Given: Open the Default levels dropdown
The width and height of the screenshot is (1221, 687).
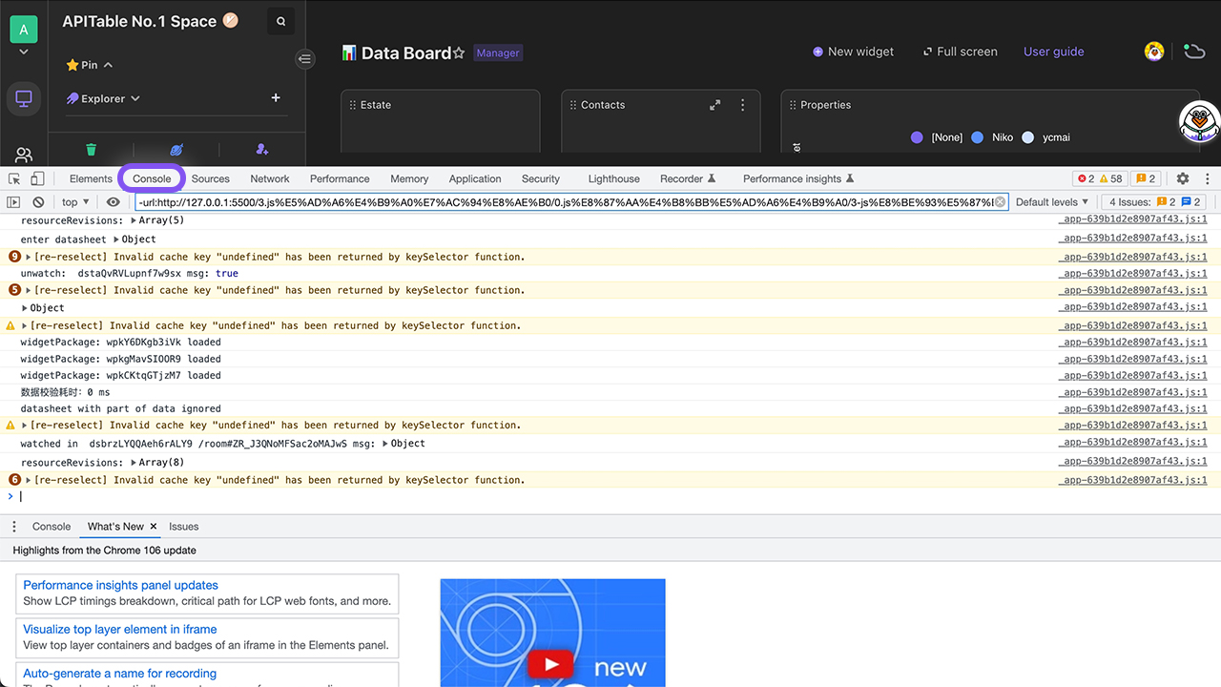Looking at the screenshot, I should point(1052,202).
